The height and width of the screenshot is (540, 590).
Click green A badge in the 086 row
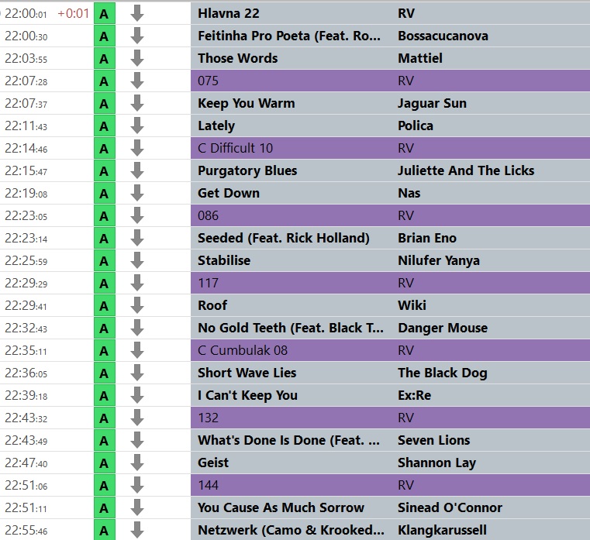[x=104, y=216]
